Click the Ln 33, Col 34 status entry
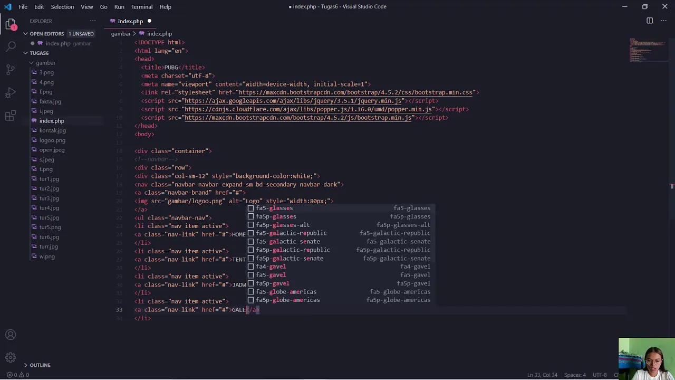 (x=542, y=375)
